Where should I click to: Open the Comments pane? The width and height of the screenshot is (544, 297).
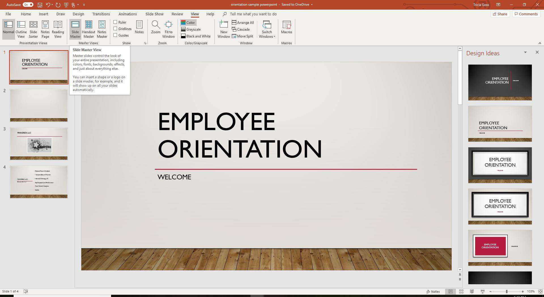pos(526,14)
